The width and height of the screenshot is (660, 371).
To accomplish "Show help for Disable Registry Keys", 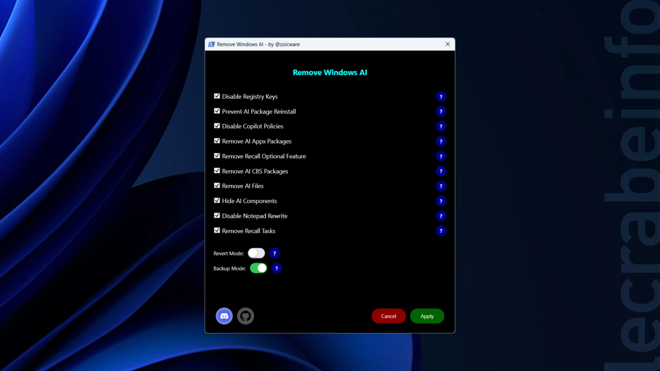I will pos(441,97).
